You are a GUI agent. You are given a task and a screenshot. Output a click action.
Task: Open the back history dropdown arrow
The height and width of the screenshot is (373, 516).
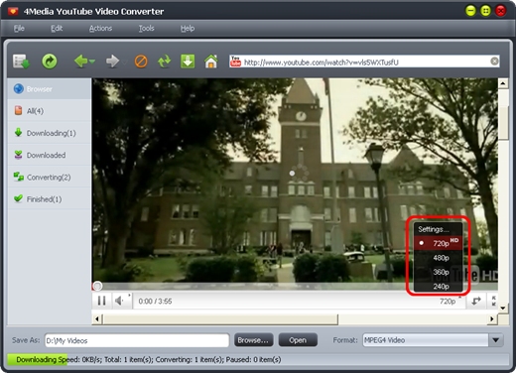92,62
